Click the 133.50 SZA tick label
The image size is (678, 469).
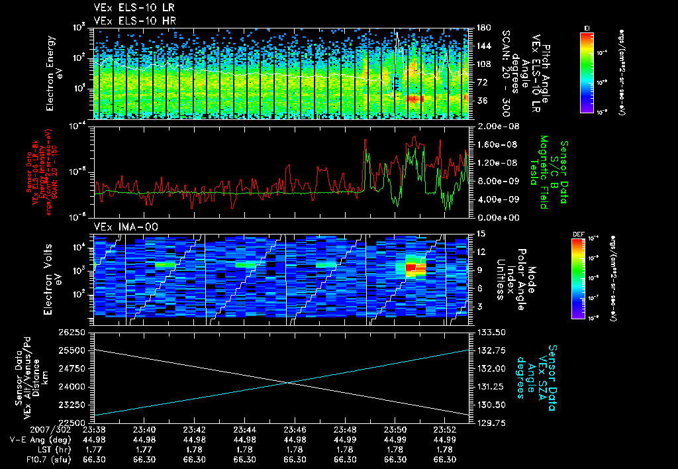[491, 333]
